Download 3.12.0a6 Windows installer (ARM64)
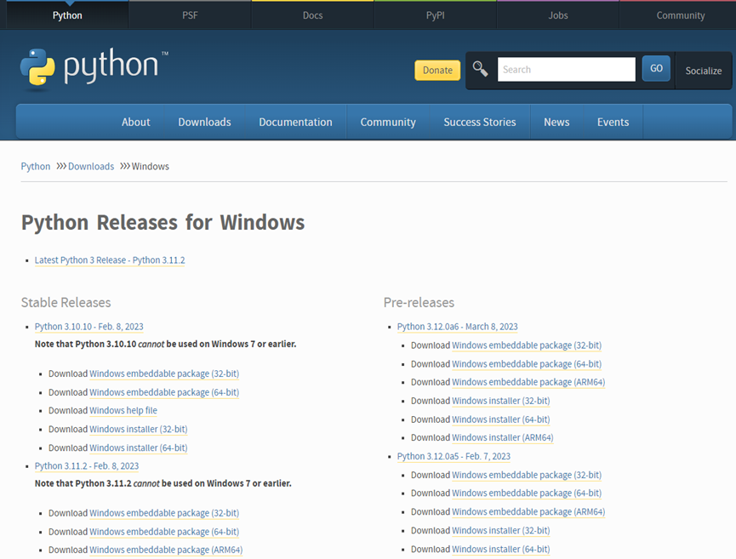The height and width of the screenshot is (559, 736). pyautogui.click(x=503, y=438)
